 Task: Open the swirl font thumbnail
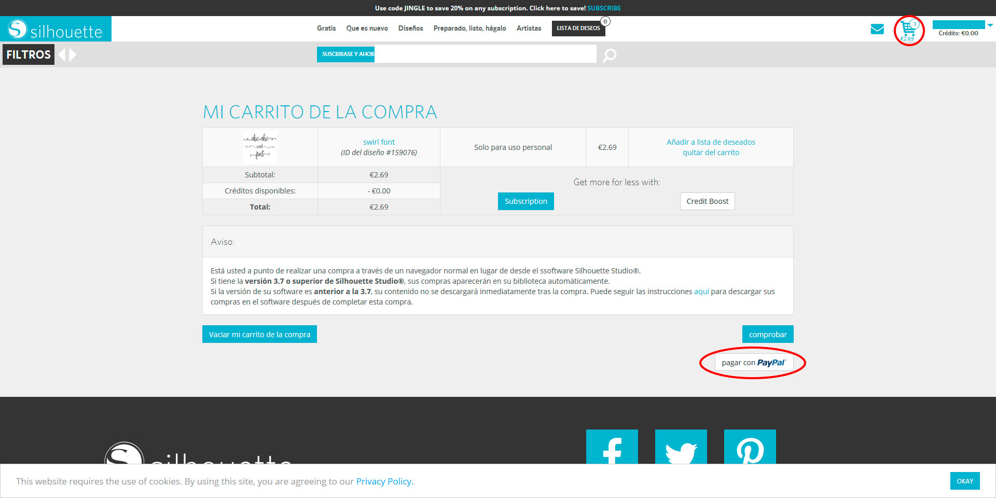point(260,147)
